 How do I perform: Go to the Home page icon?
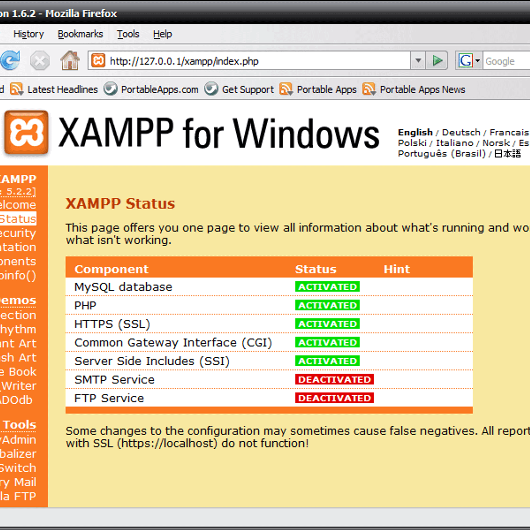70,61
